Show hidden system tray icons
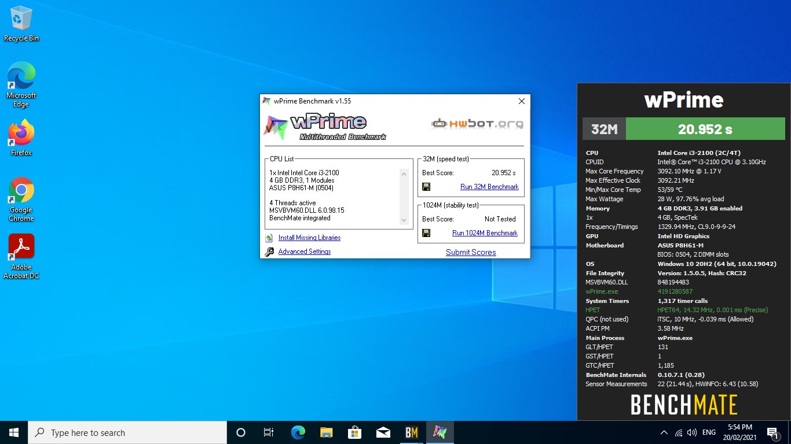The height and width of the screenshot is (444, 791). [664, 432]
